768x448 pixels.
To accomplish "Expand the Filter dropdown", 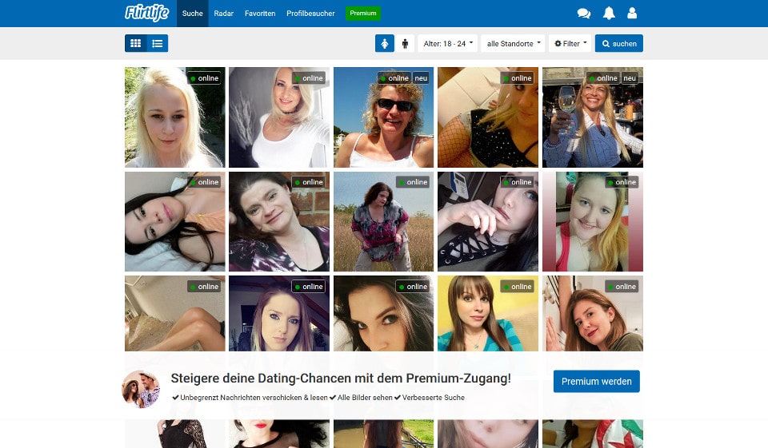I will [x=570, y=43].
